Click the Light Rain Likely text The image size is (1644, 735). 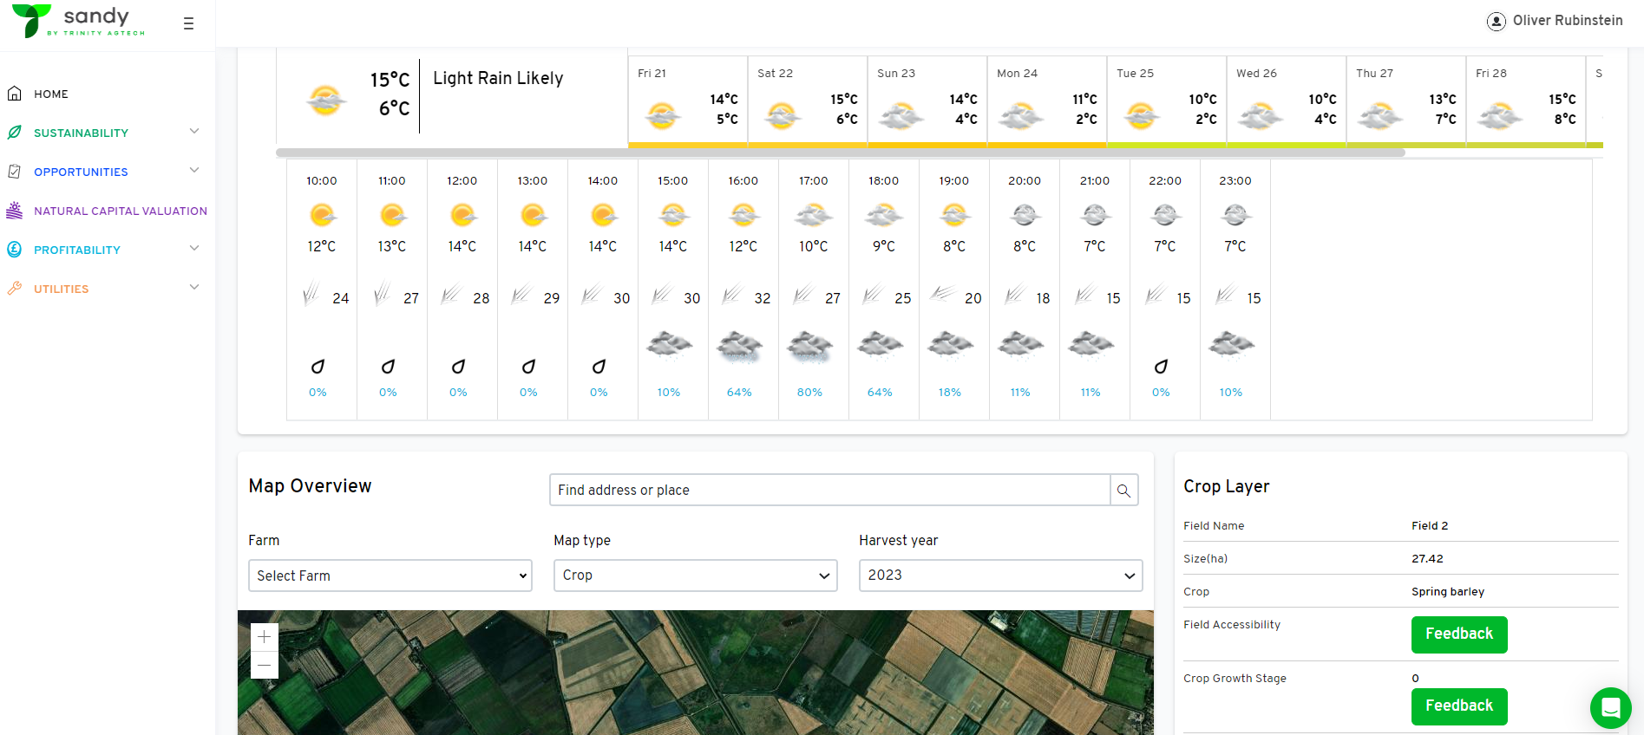pos(498,78)
